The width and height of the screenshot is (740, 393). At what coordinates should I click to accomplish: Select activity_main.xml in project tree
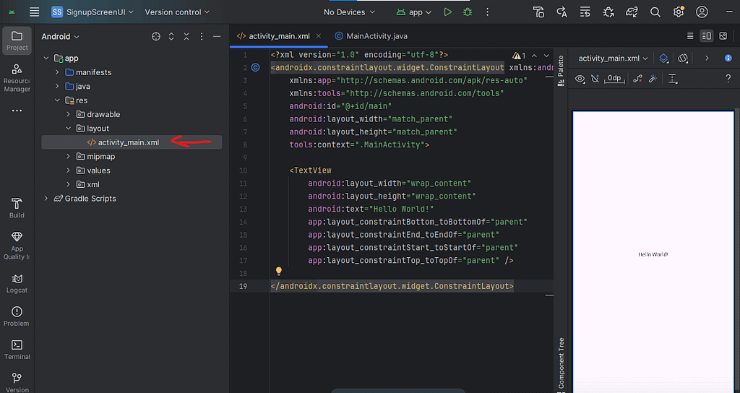pyautogui.click(x=132, y=142)
